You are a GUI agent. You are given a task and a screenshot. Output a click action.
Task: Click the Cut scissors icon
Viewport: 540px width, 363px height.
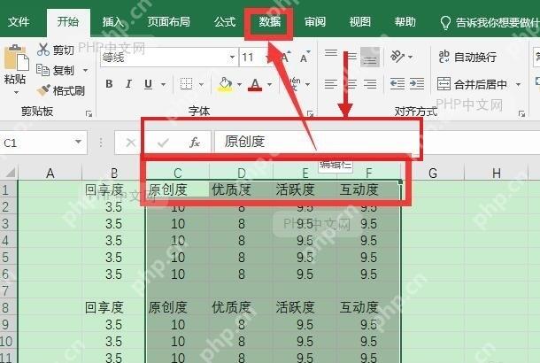tap(43, 50)
